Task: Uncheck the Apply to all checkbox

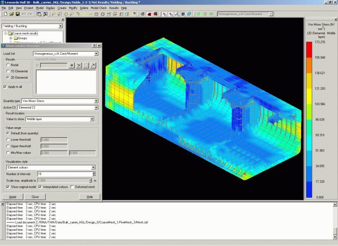Action: (x=5, y=87)
